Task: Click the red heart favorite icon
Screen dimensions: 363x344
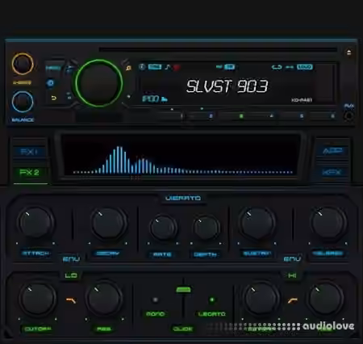Action: click(177, 67)
